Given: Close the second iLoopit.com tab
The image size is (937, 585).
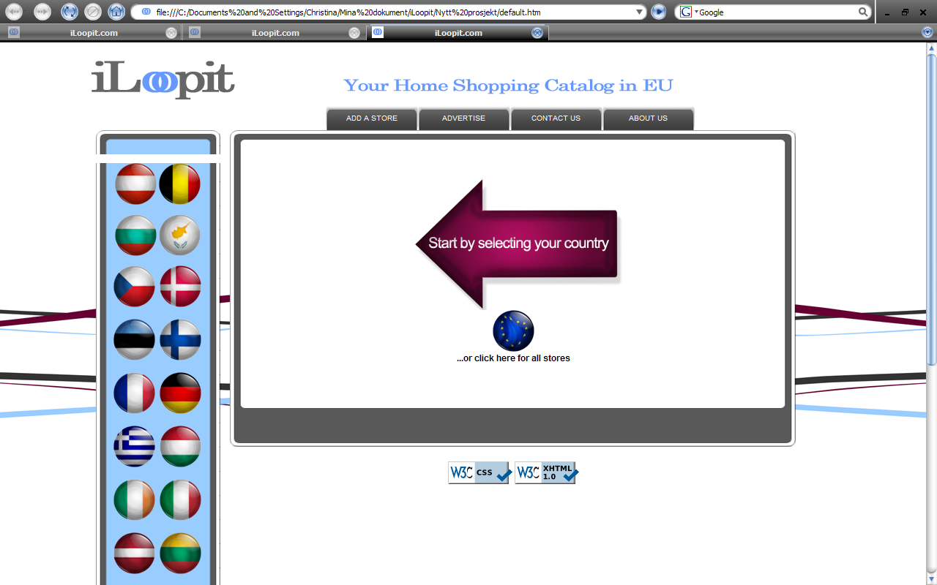Looking at the screenshot, I should (354, 33).
